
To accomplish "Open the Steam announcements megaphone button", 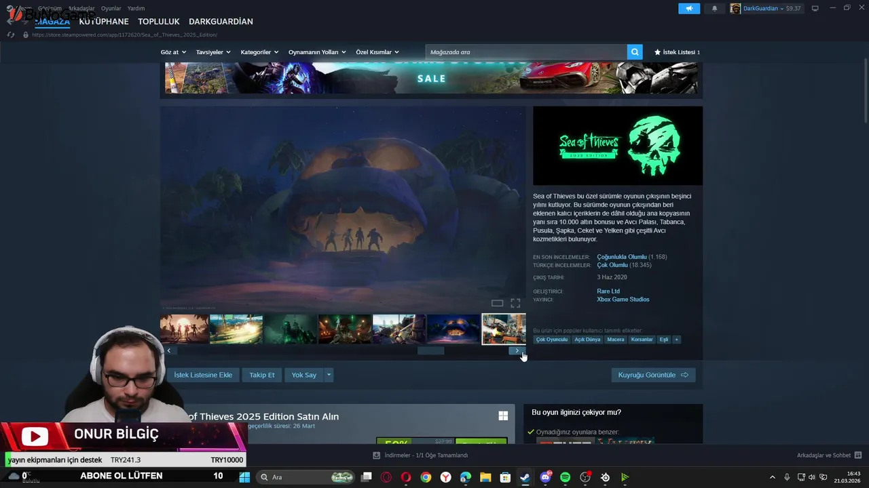I will (689, 9).
